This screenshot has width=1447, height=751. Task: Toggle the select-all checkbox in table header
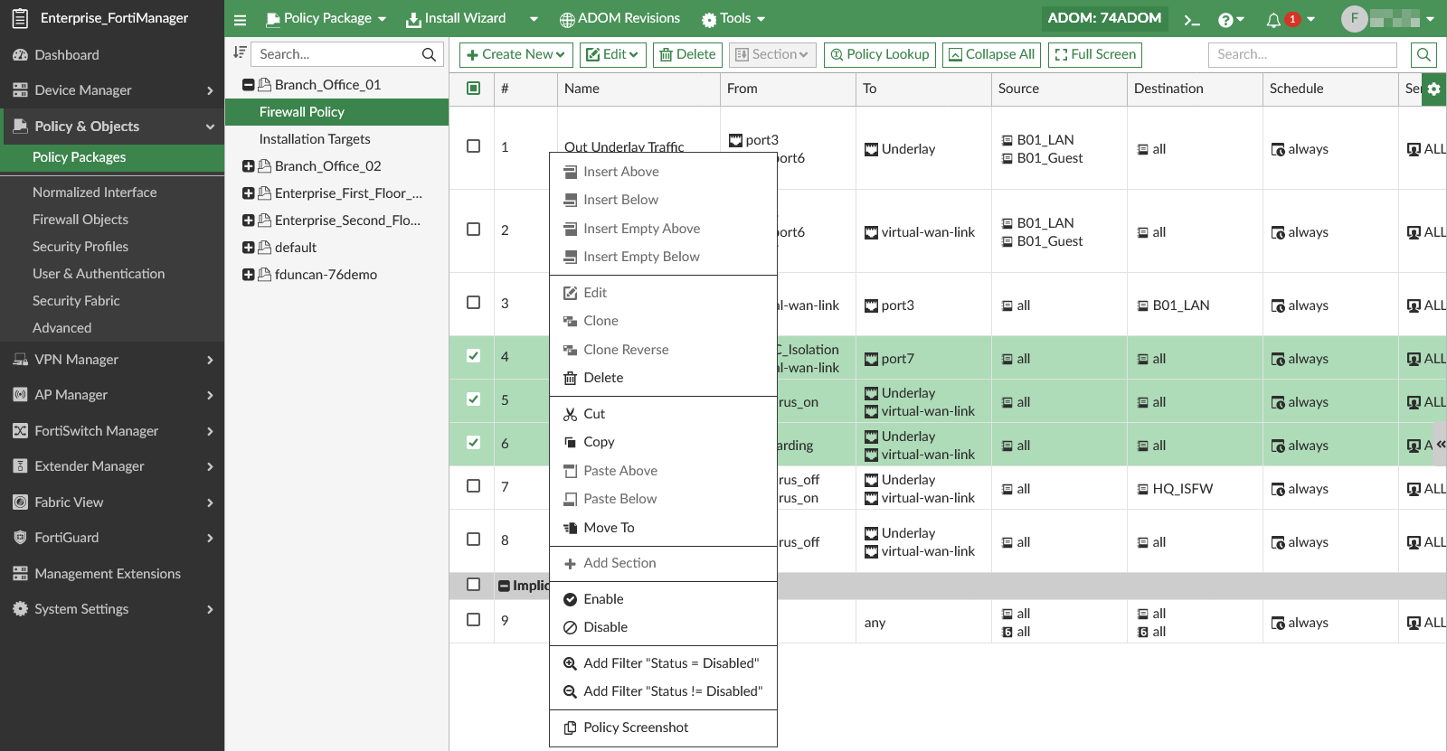473,89
